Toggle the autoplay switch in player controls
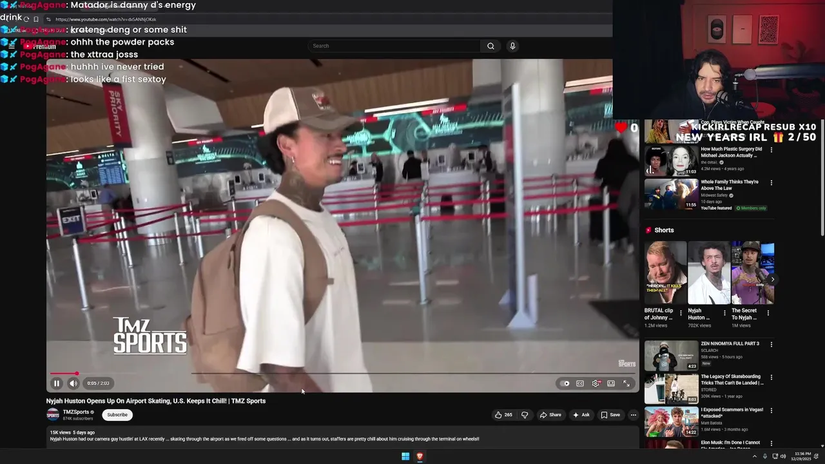 [x=565, y=383]
